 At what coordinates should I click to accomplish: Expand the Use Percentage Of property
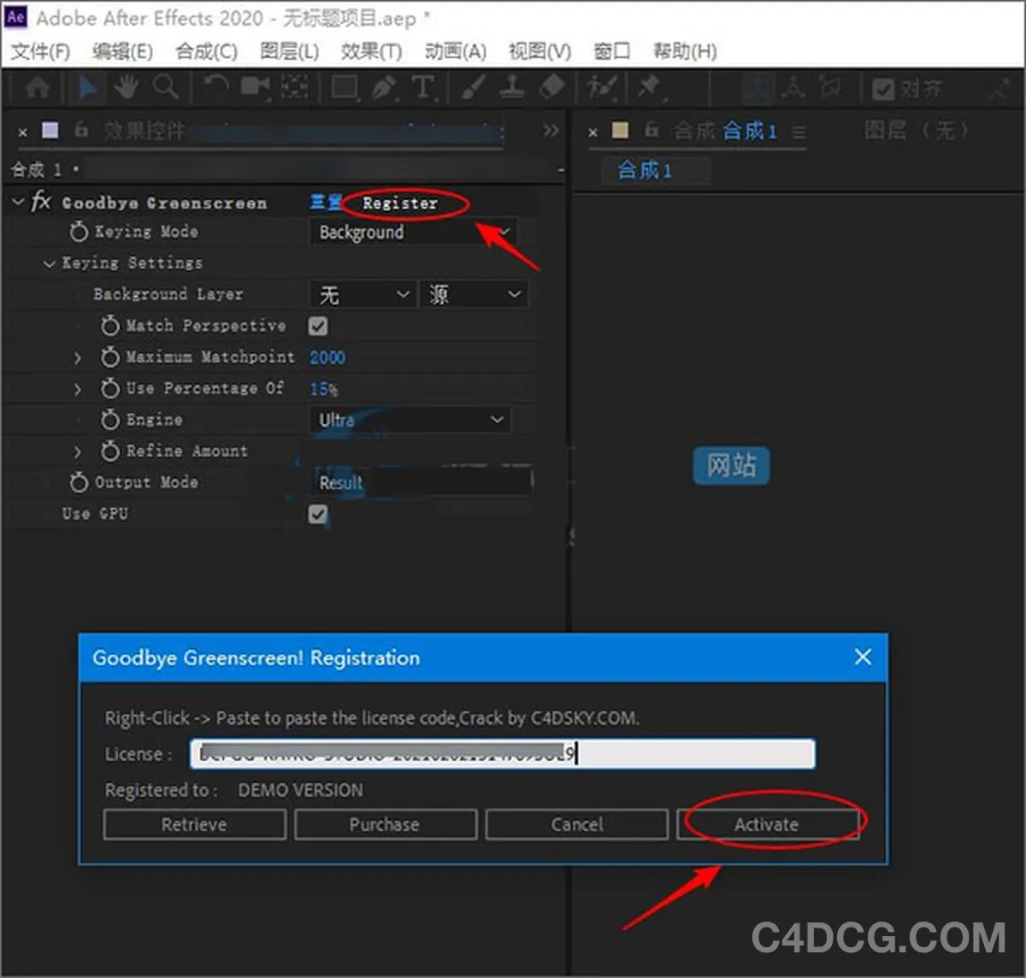pyautogui.click(x=78, y=389)
